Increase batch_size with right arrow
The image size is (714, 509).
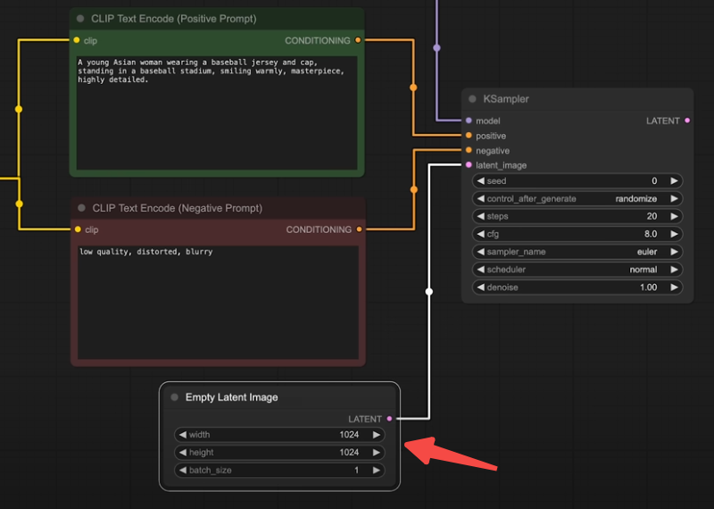pos(377,471)
